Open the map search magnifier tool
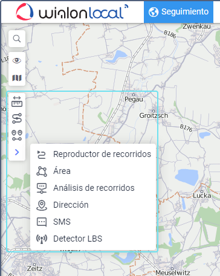Screen dimensions: 220x276 click(17, 39)
